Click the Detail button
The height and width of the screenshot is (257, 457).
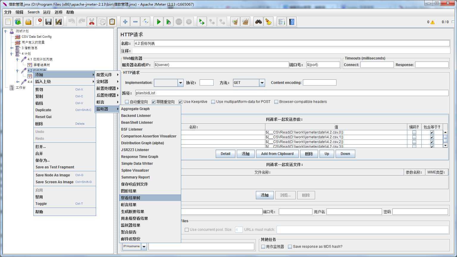coord(226,154)
